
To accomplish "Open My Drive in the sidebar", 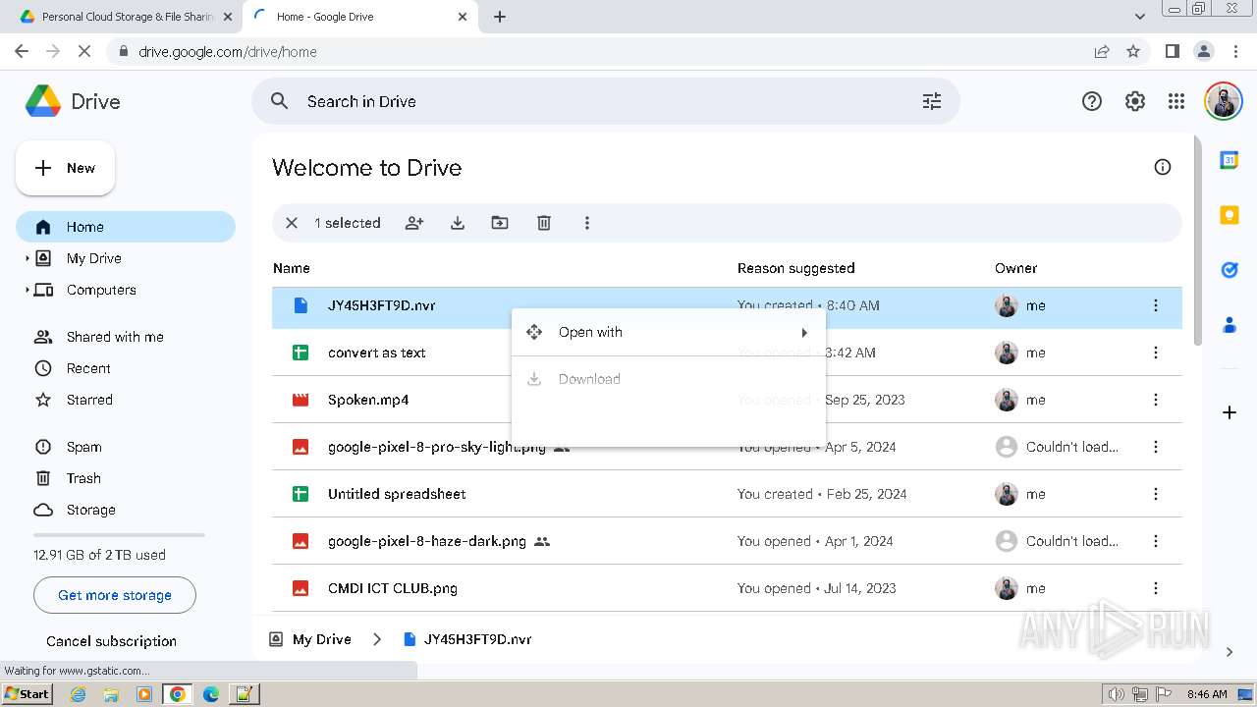I will 93,258.
